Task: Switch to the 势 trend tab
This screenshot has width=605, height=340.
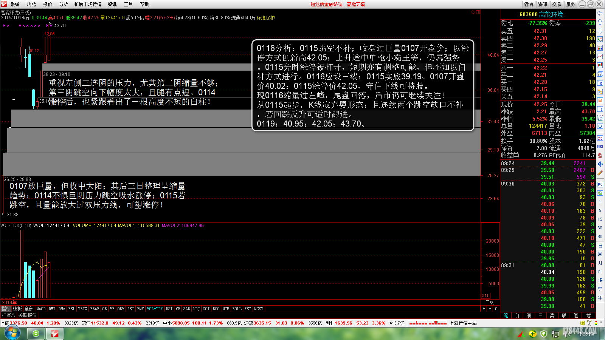Action: (552, 315)
